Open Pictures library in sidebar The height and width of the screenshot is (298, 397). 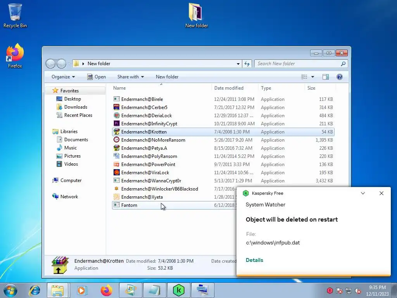[x=72, y=156]
